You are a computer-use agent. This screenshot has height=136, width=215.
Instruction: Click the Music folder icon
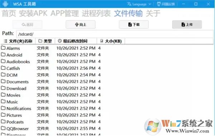pyautogui.click(x=3, y=102)
